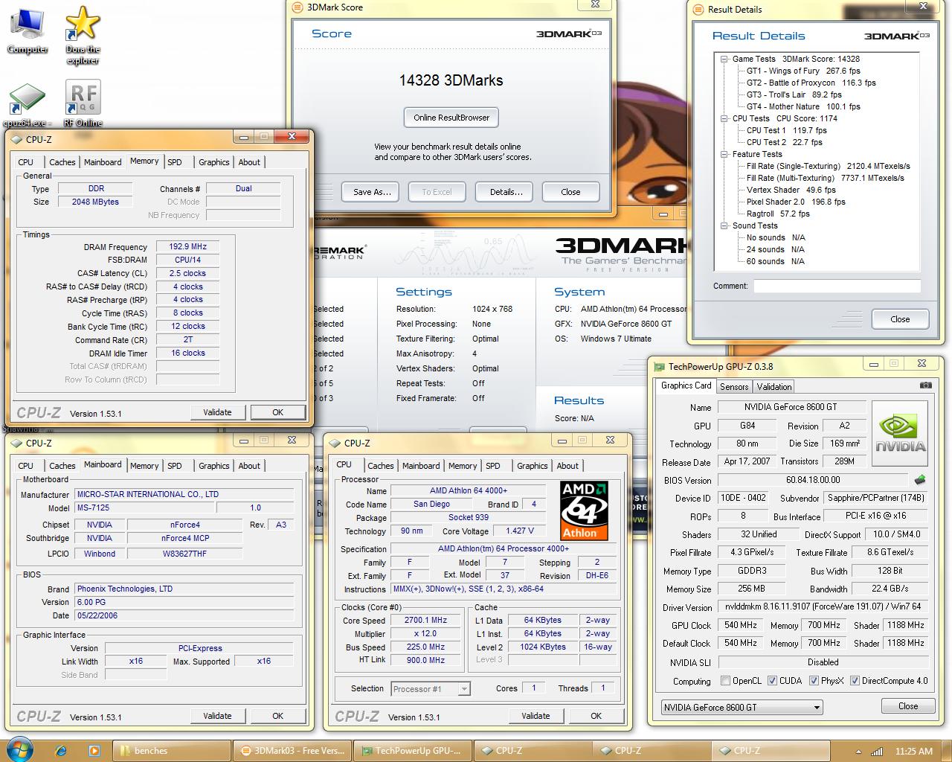Screen dimensions: 952x762
Task: Click the MS-7125 motherboard model field
Action: (x=145, y=508)
